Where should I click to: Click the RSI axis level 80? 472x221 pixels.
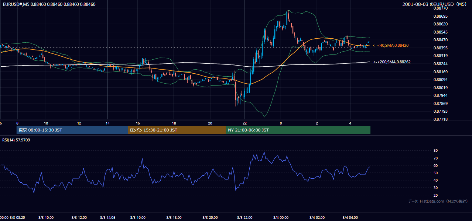coord(435,151)
